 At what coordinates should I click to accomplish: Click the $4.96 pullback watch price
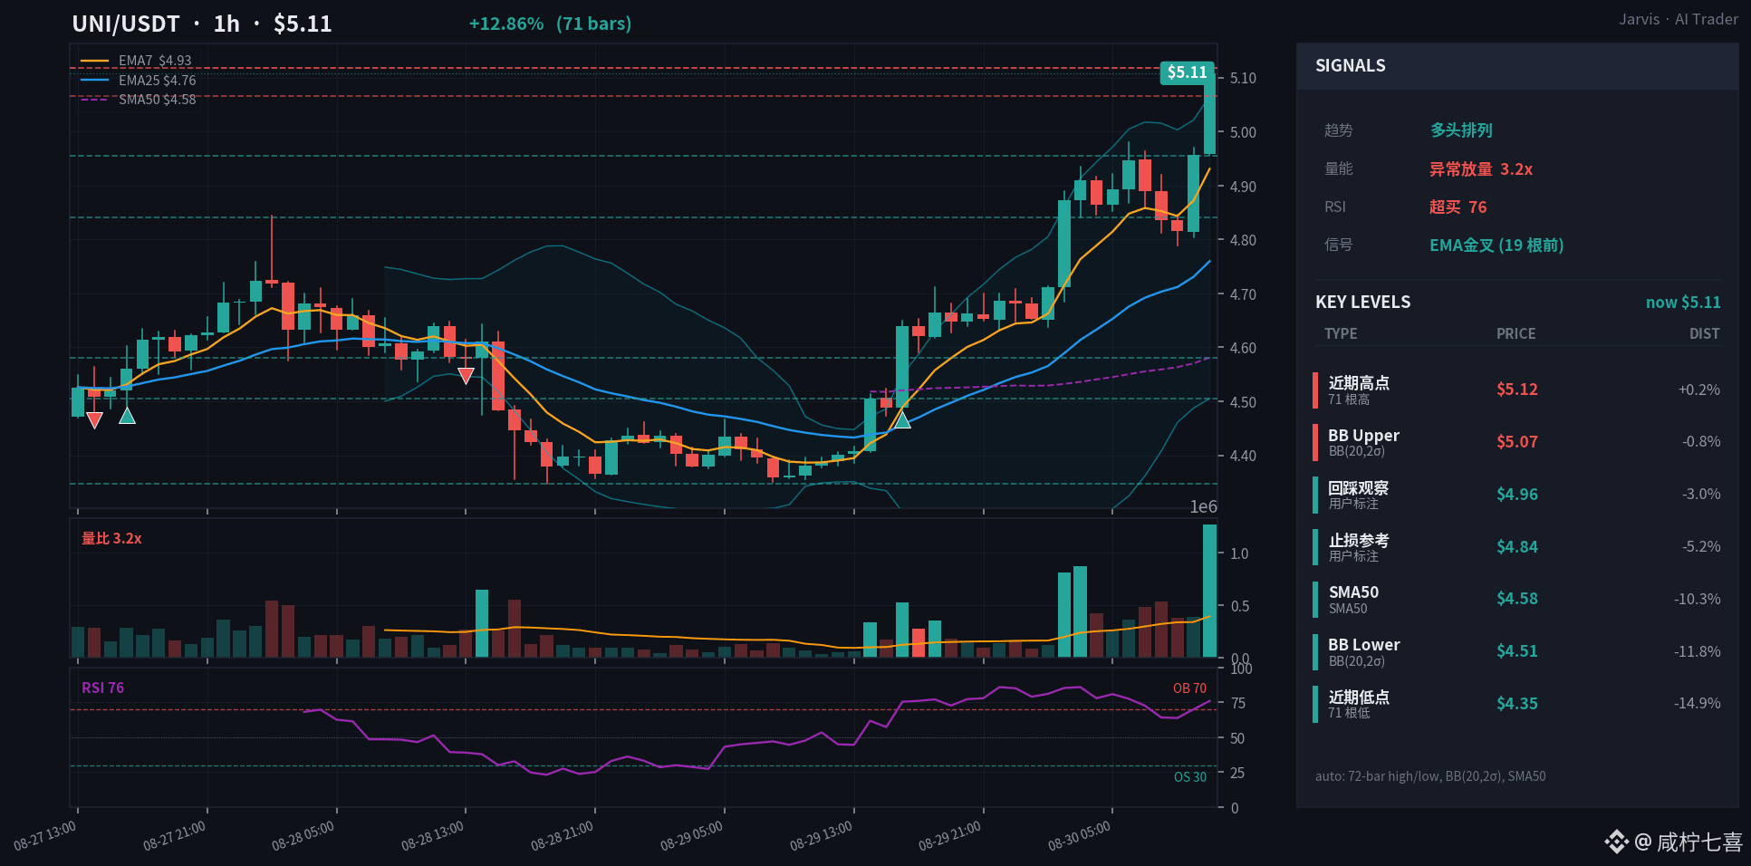(x=1517, y=495)
